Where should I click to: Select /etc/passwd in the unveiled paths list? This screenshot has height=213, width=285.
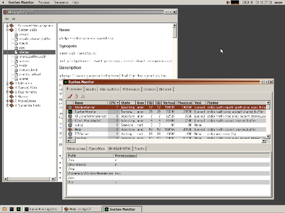click(168, 164)
